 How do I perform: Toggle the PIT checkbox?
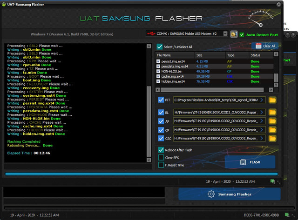click(x=161, y=100)
